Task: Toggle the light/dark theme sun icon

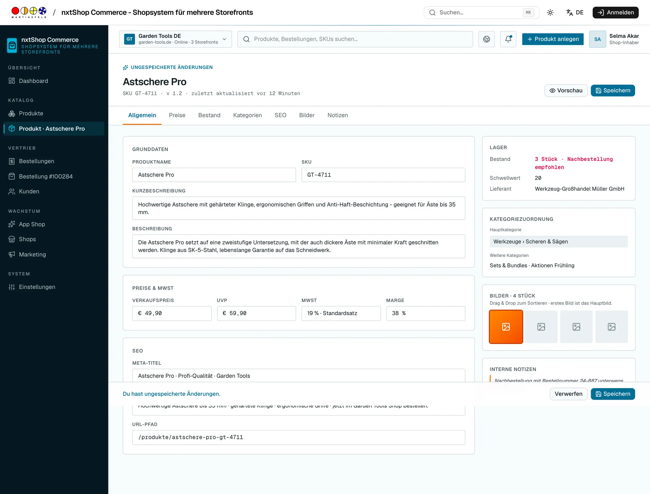Action: (550, 13)
